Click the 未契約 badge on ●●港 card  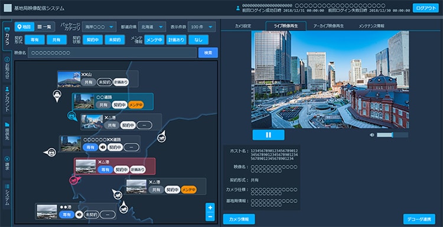tap(92, 215)
